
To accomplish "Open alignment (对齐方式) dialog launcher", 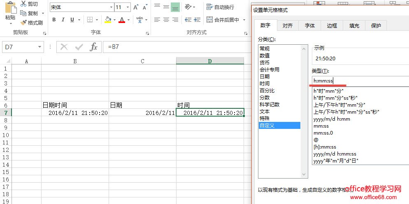I will click(x=246, y=33).
